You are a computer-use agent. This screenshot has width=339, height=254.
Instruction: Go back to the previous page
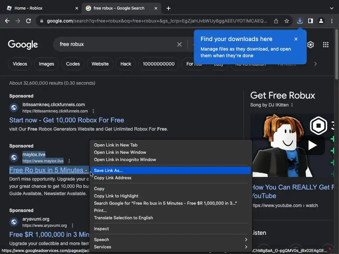7,21
